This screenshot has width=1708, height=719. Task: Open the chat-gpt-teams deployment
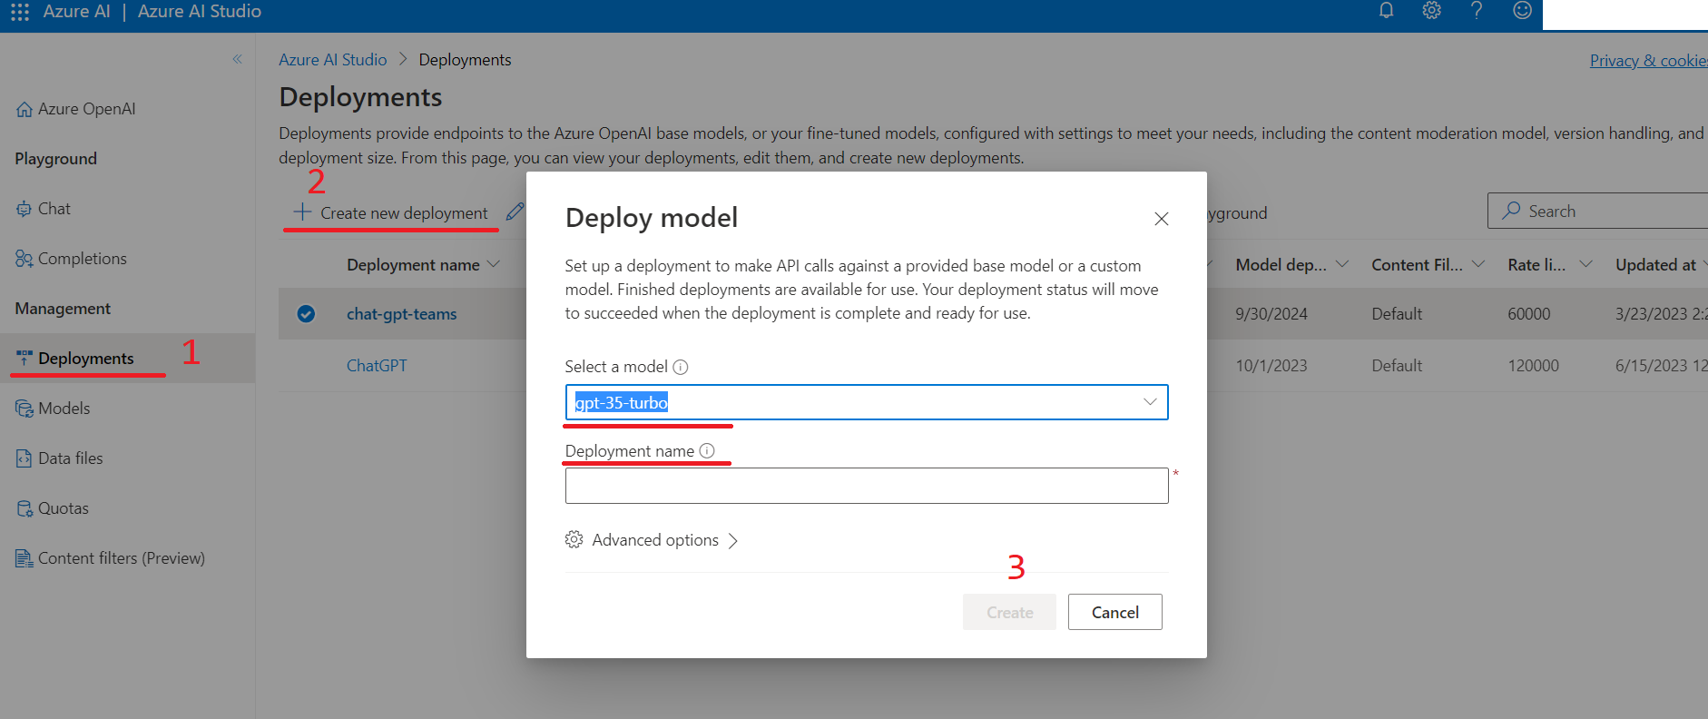click(402, 314)
